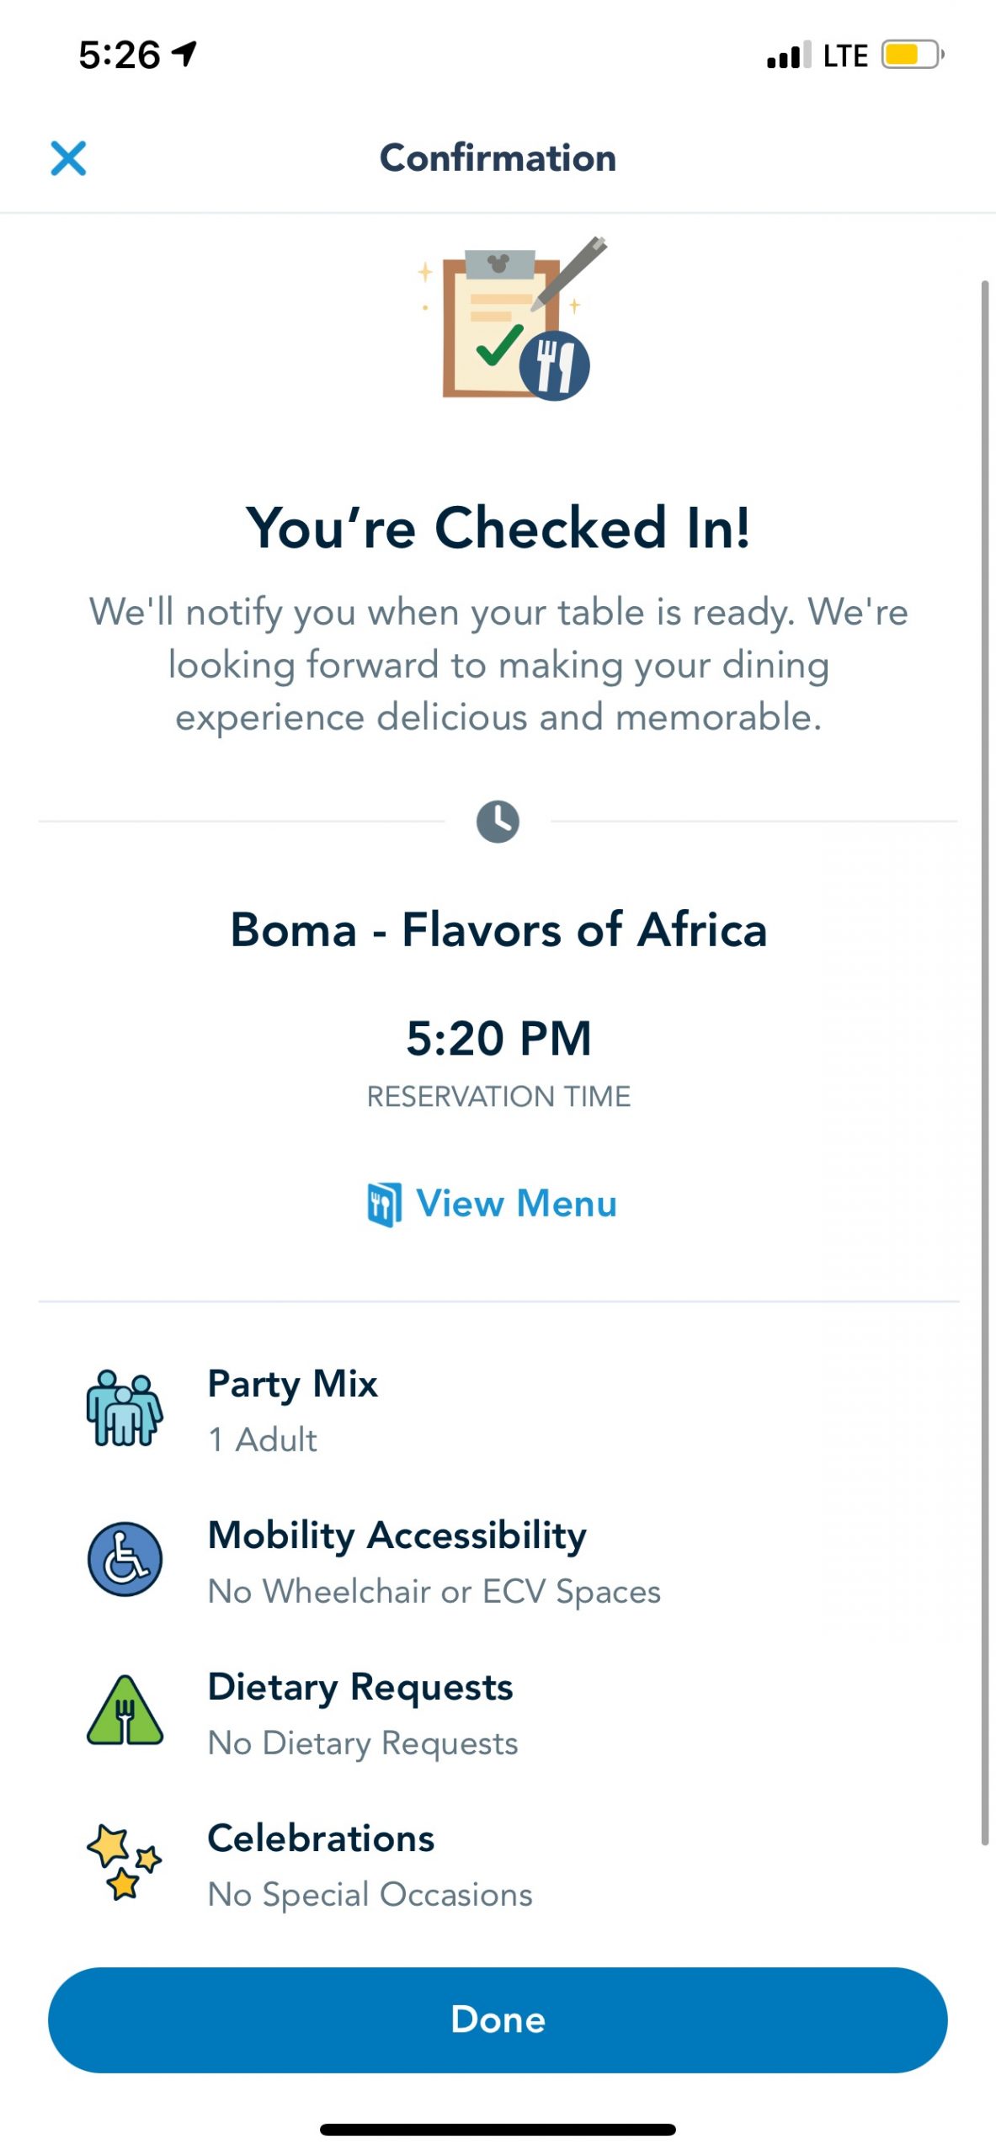
Task: Tap the Boma - Flavors of Africa title
Action: [498, 930]
